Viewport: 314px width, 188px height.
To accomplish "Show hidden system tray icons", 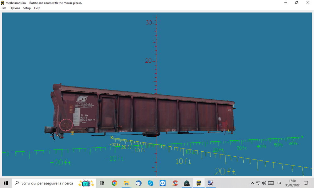I will click(x=252, y=183).
